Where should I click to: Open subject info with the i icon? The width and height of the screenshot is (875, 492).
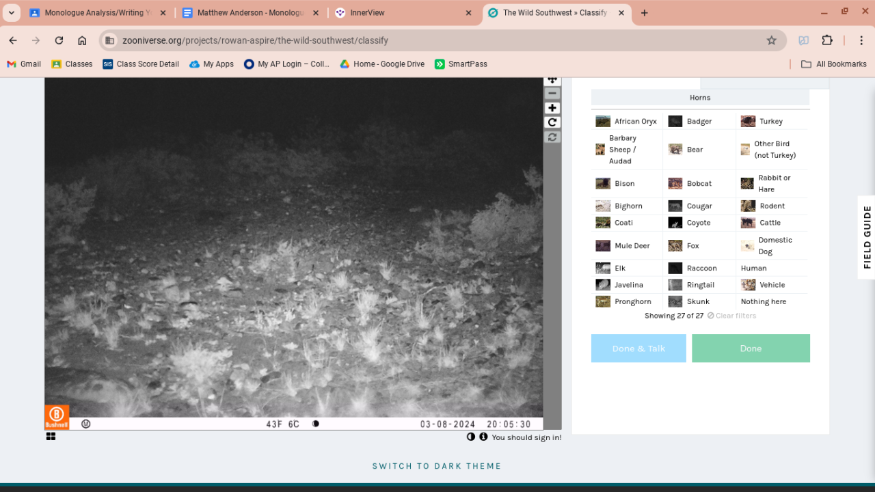click(x=483, y=437)
